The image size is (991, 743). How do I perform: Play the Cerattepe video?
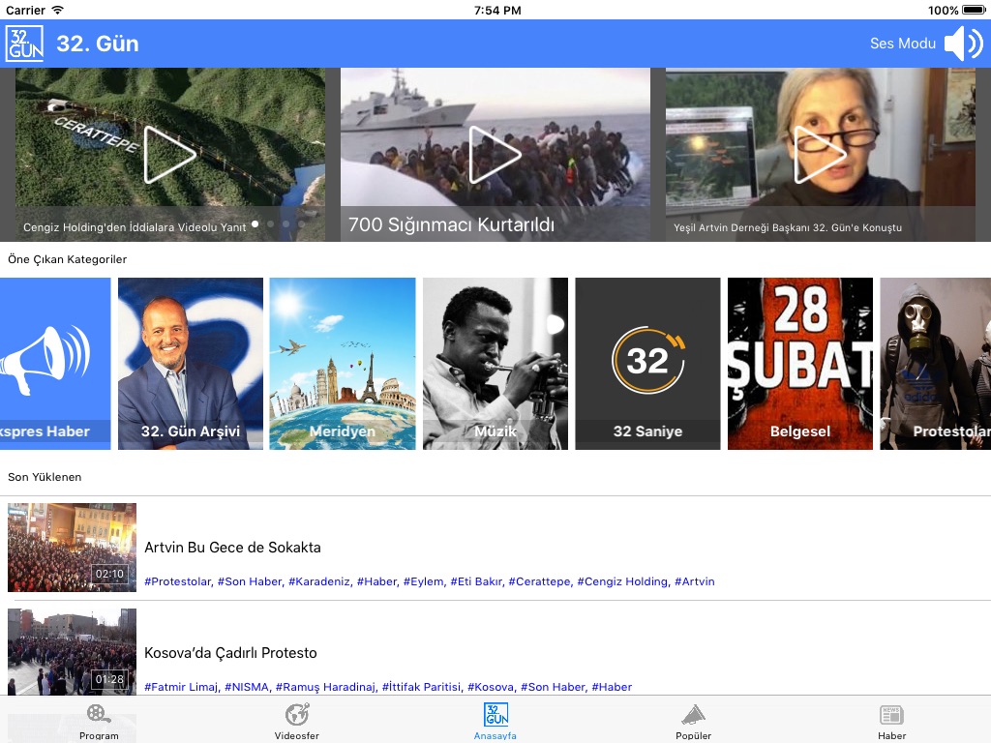click(170, 155)
